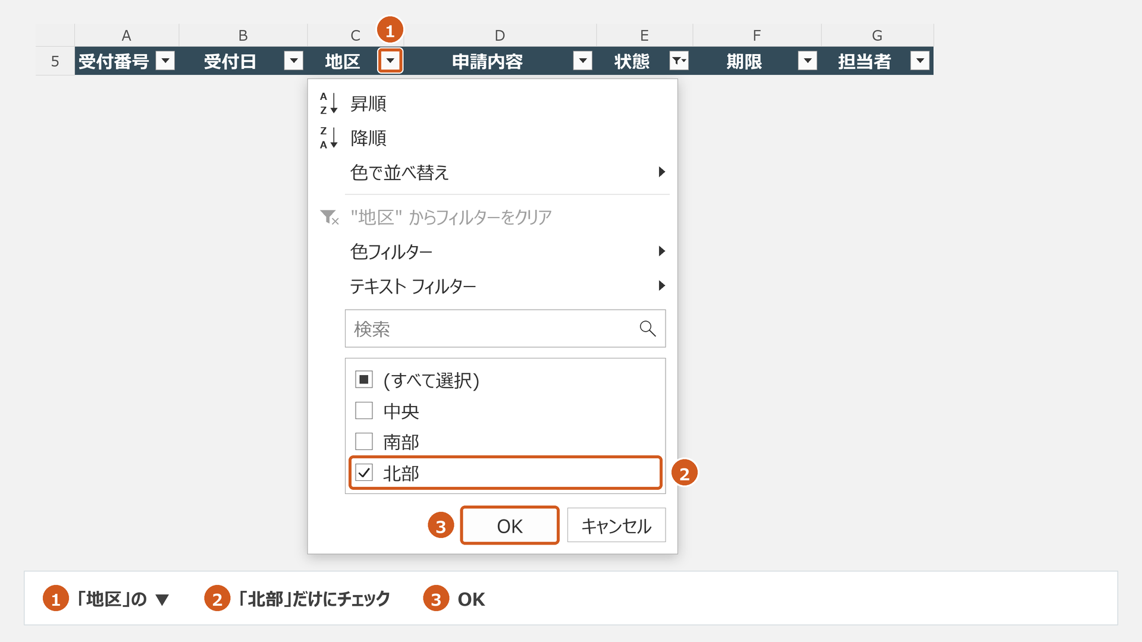Open the 受付日 column filter dropdown
The width and height of the screenshot is (1142, 642).
(x=294, y=61)
